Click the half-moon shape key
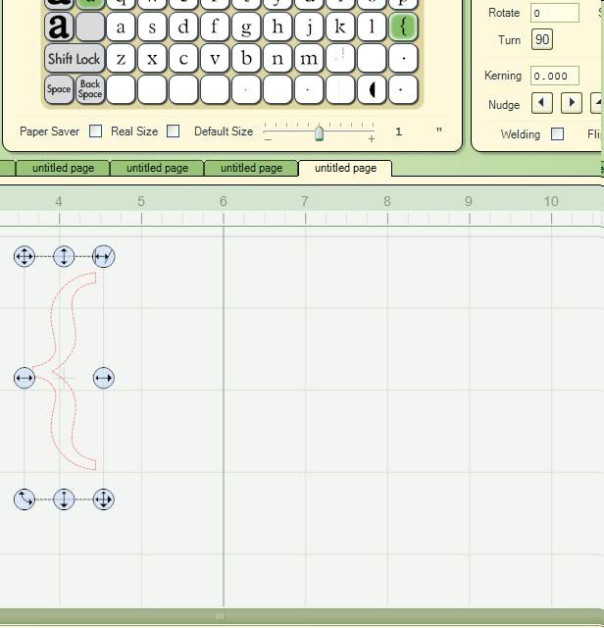Viewport: 604px width, 628px height. tap(372, 89)
